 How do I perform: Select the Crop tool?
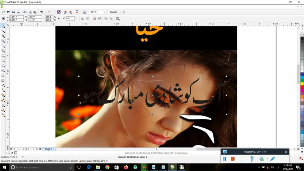[x=3, y=36]
